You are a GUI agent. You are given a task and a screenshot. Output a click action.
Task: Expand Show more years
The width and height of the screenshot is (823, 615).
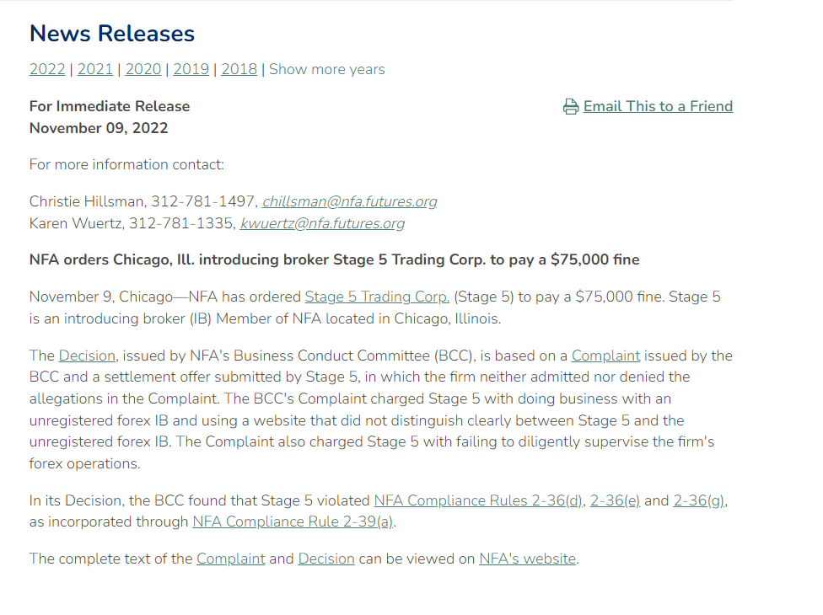coord(327,69)
